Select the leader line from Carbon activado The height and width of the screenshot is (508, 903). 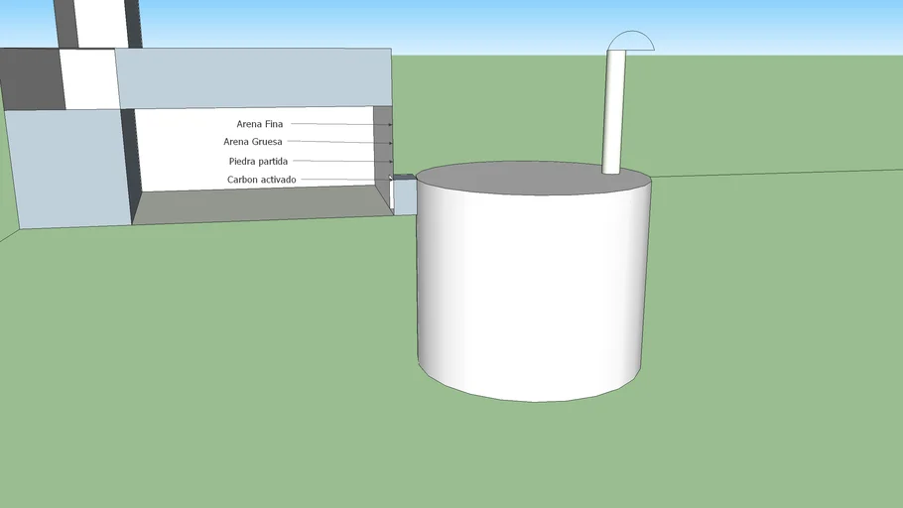pos(342,180)
